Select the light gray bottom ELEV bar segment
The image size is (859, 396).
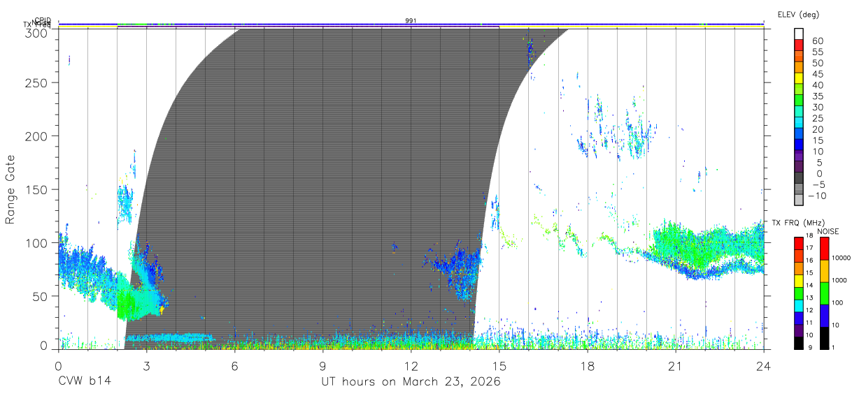[x=799, y=200]
